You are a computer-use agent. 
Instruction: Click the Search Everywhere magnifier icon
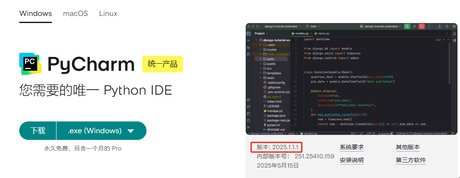click(447, 26)
